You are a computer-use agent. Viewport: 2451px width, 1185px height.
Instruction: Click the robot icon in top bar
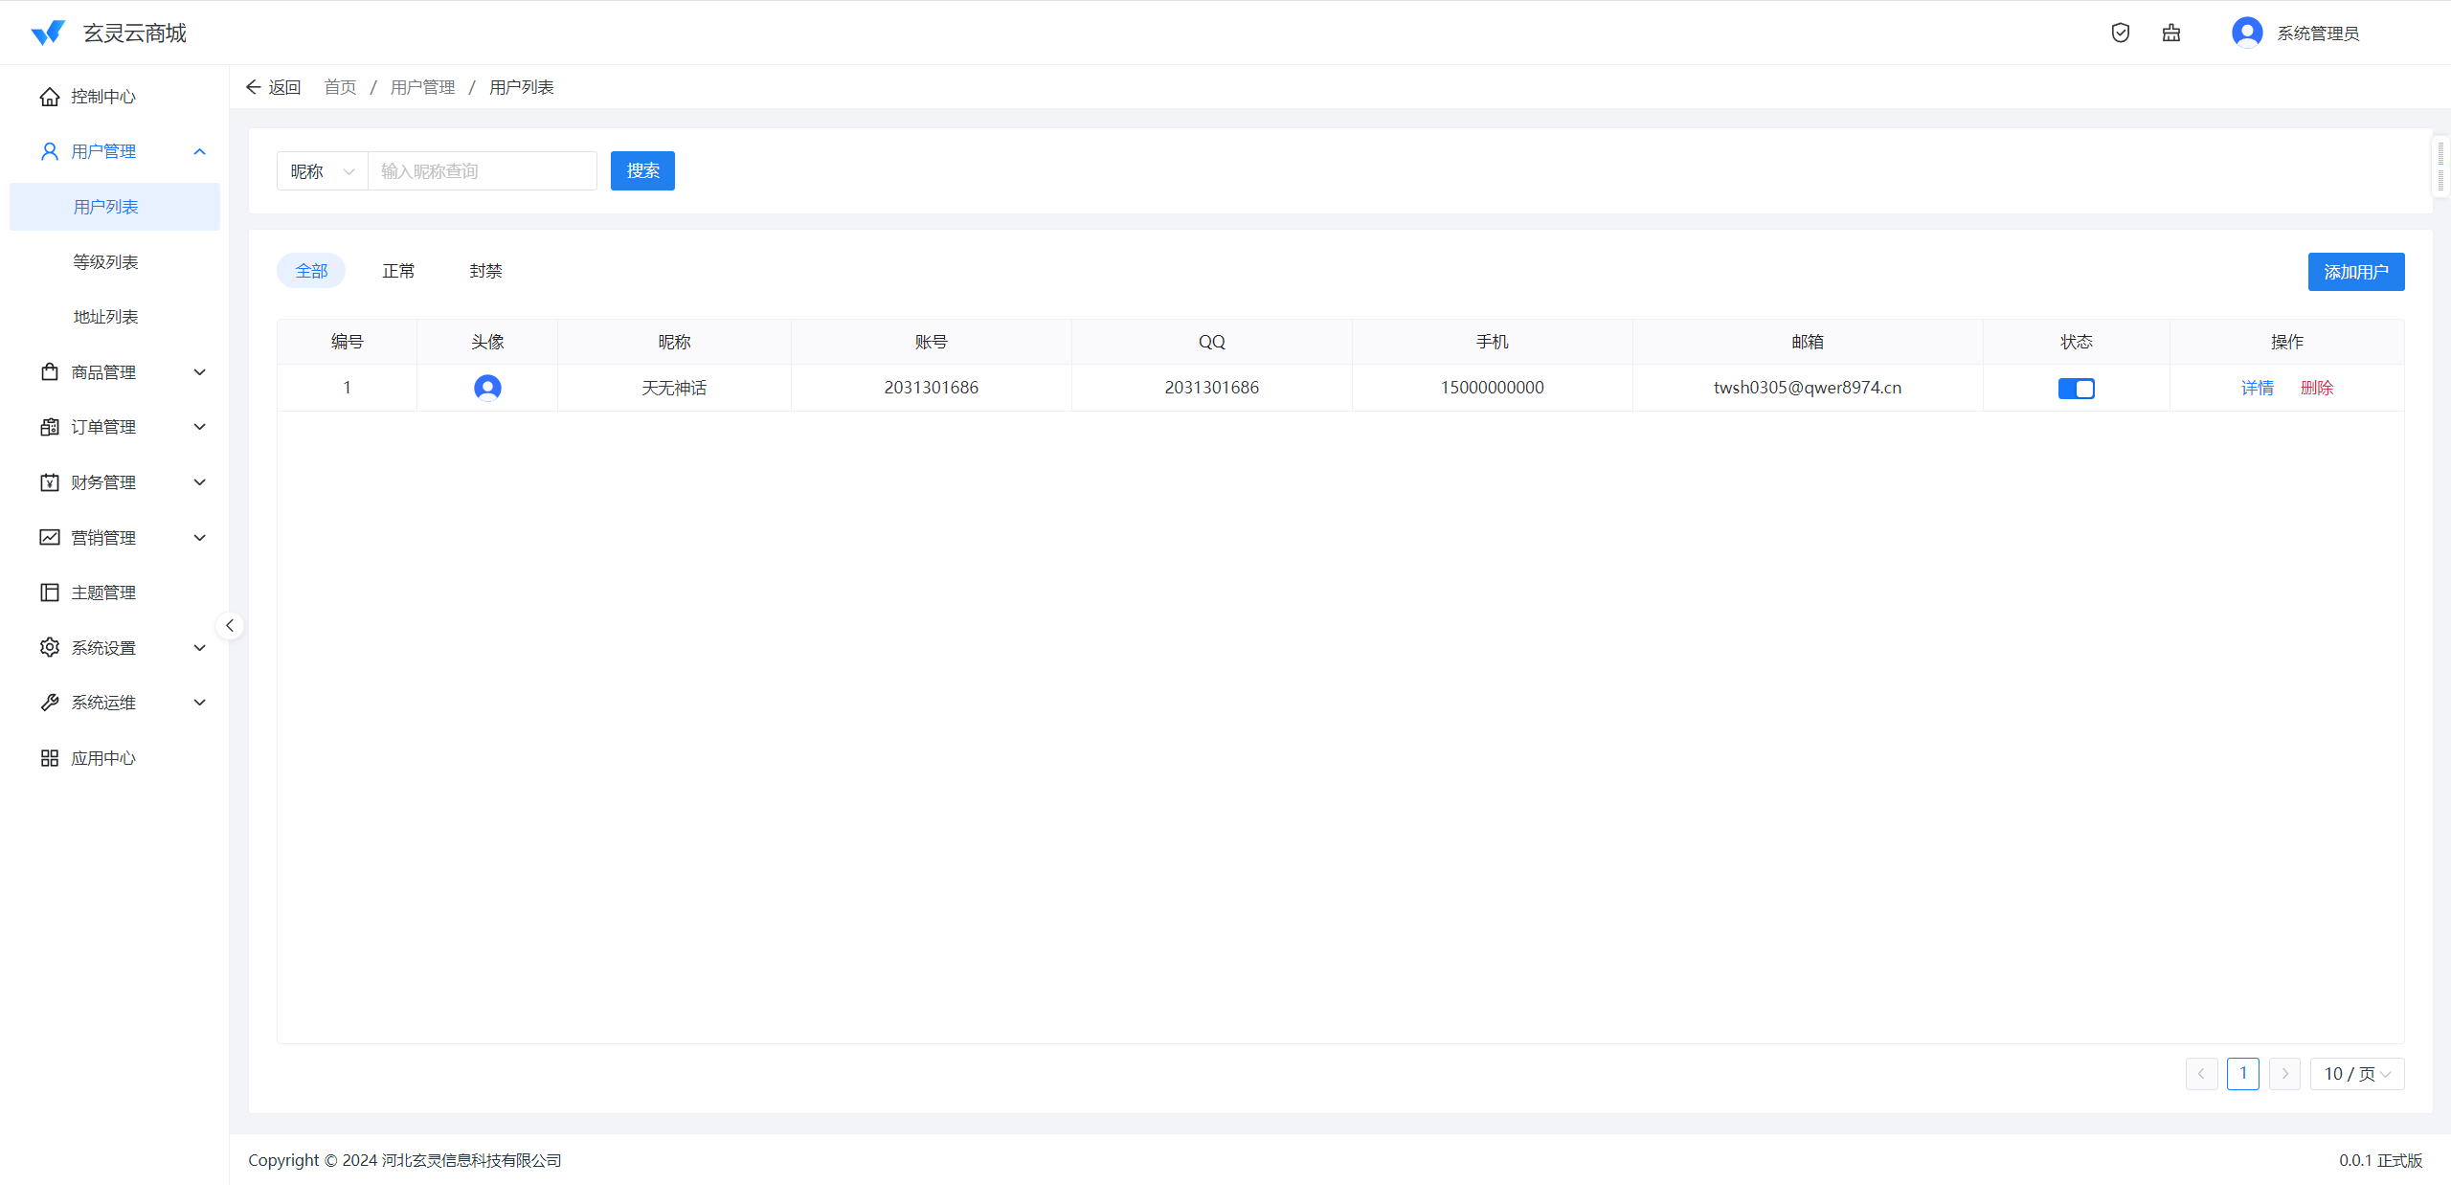pos(2171,33)
